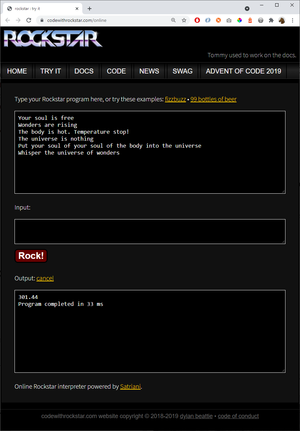300x431 pixels.
Task: Open the profile avatar icon
Action: coord(282,20)
